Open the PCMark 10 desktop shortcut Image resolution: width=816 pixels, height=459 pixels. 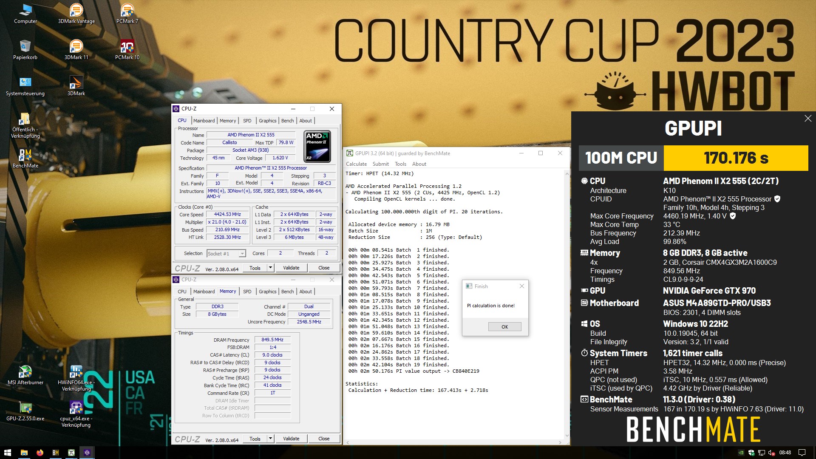127,50
